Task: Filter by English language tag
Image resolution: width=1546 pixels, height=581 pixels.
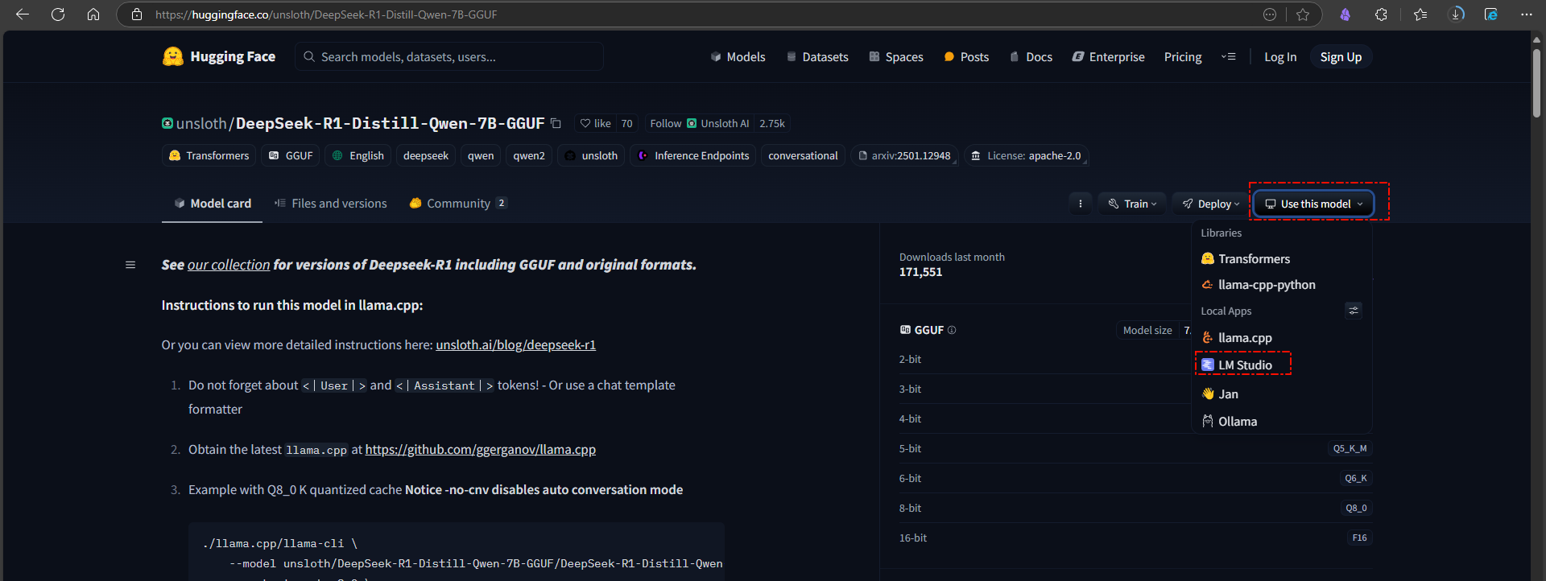Action: (358, 155)
